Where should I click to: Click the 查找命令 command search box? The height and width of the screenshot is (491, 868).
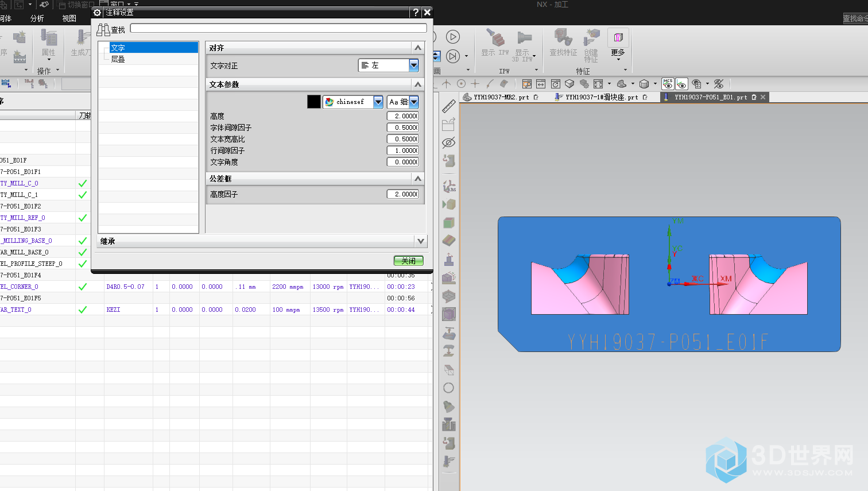[855, 18]
